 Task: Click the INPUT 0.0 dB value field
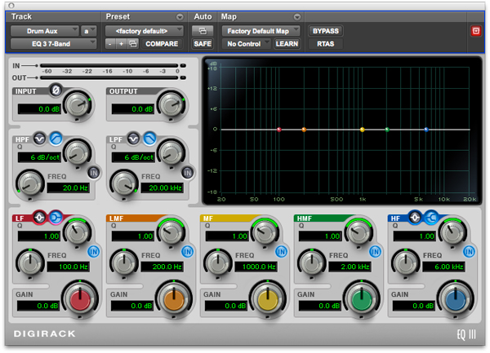[39, 109]
